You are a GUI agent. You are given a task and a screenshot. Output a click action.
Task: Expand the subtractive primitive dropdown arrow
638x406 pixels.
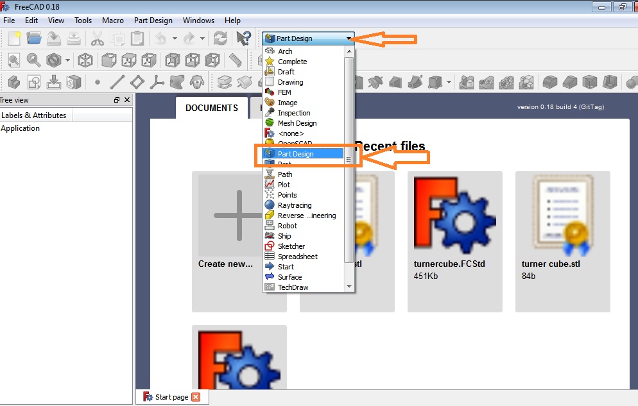click(x=449, y=82)
